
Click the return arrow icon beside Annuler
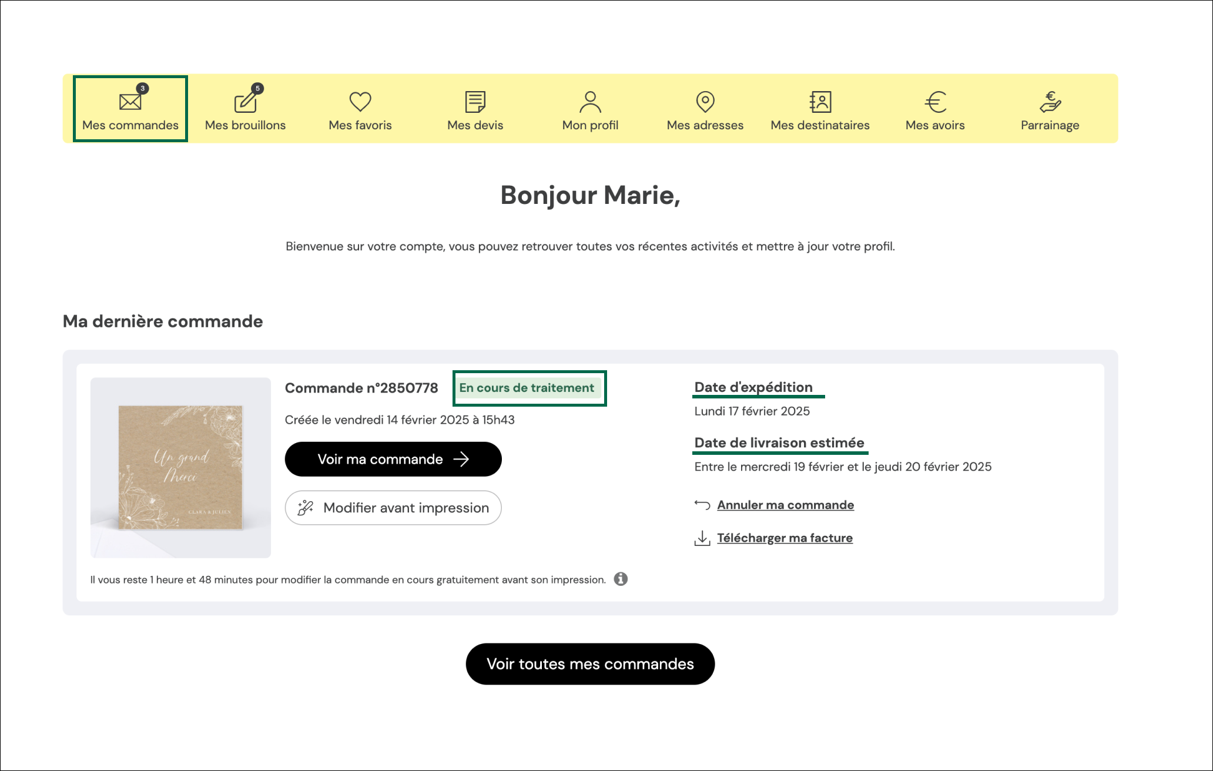pos(702,505)
